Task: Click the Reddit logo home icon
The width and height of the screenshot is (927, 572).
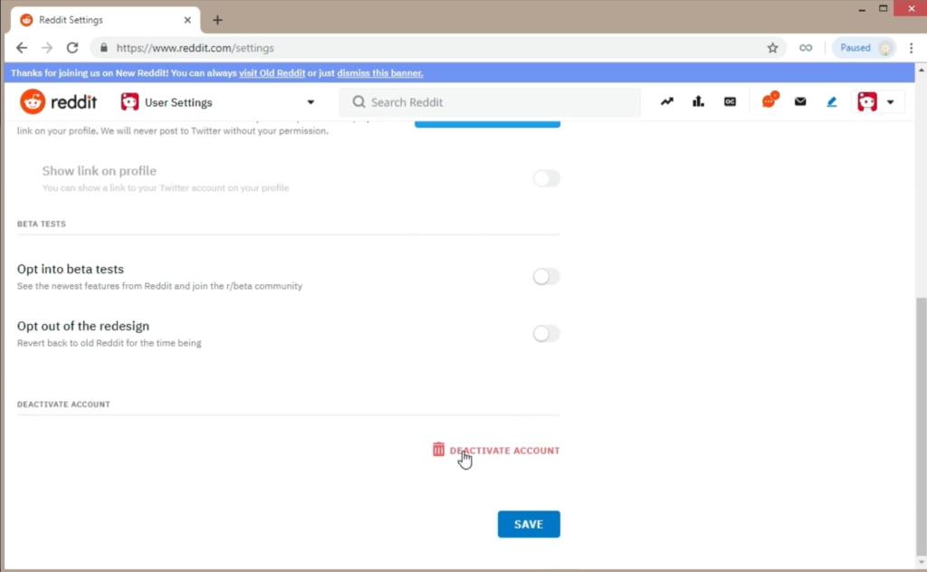Action: coord(33,101)
